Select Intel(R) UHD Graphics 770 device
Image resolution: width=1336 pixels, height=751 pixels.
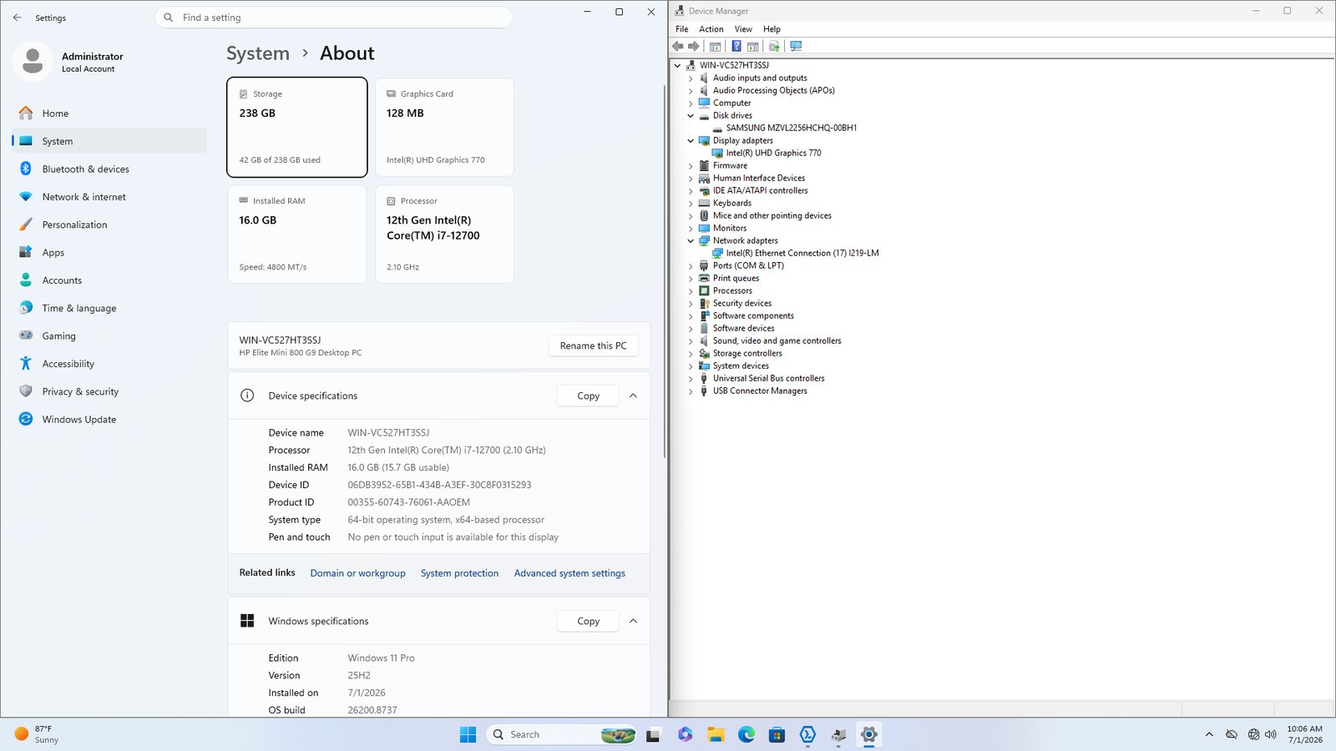click(x=773, y=153)
